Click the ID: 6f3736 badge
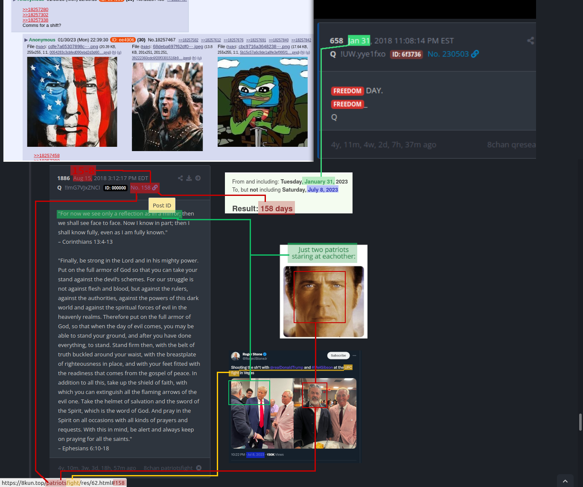The height and width of the screenshot is (487, 583). click(x=407, y=54)
